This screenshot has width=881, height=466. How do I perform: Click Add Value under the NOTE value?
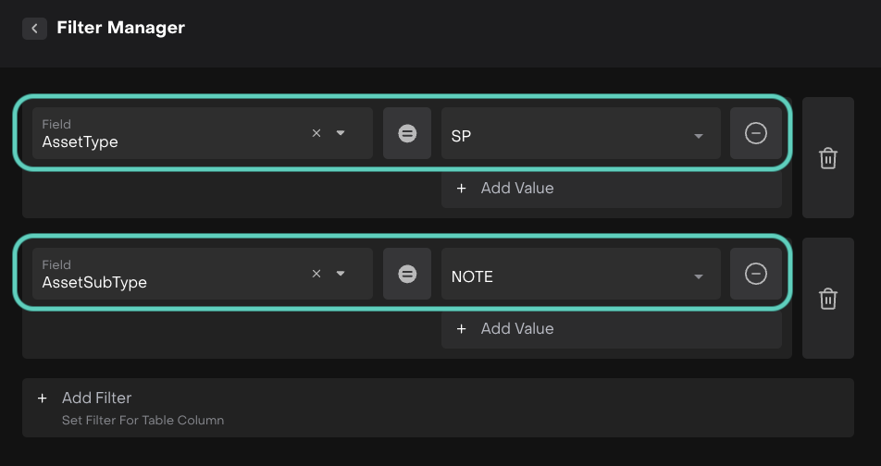[x=516, y=329]
